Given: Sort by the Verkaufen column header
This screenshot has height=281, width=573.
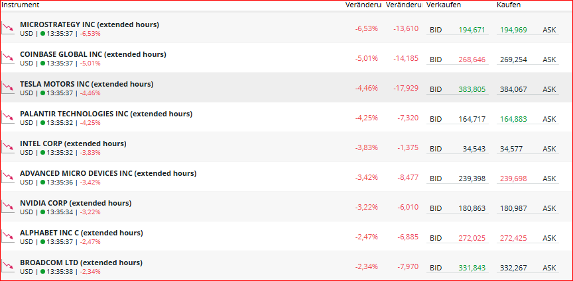Looking at the screenshot, I should click(x=444, y=5).
